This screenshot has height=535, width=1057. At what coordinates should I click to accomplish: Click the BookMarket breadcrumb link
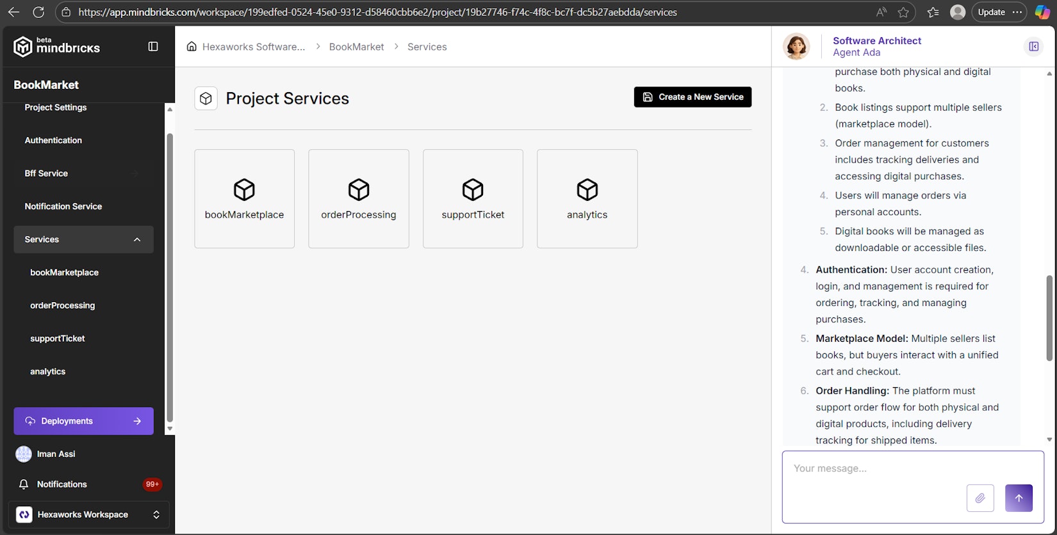tap(356, 47)
